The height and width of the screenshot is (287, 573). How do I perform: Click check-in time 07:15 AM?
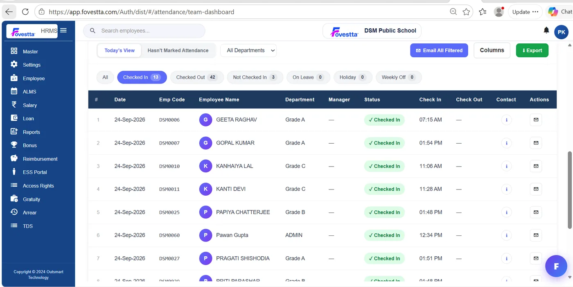tap(431, 120)
